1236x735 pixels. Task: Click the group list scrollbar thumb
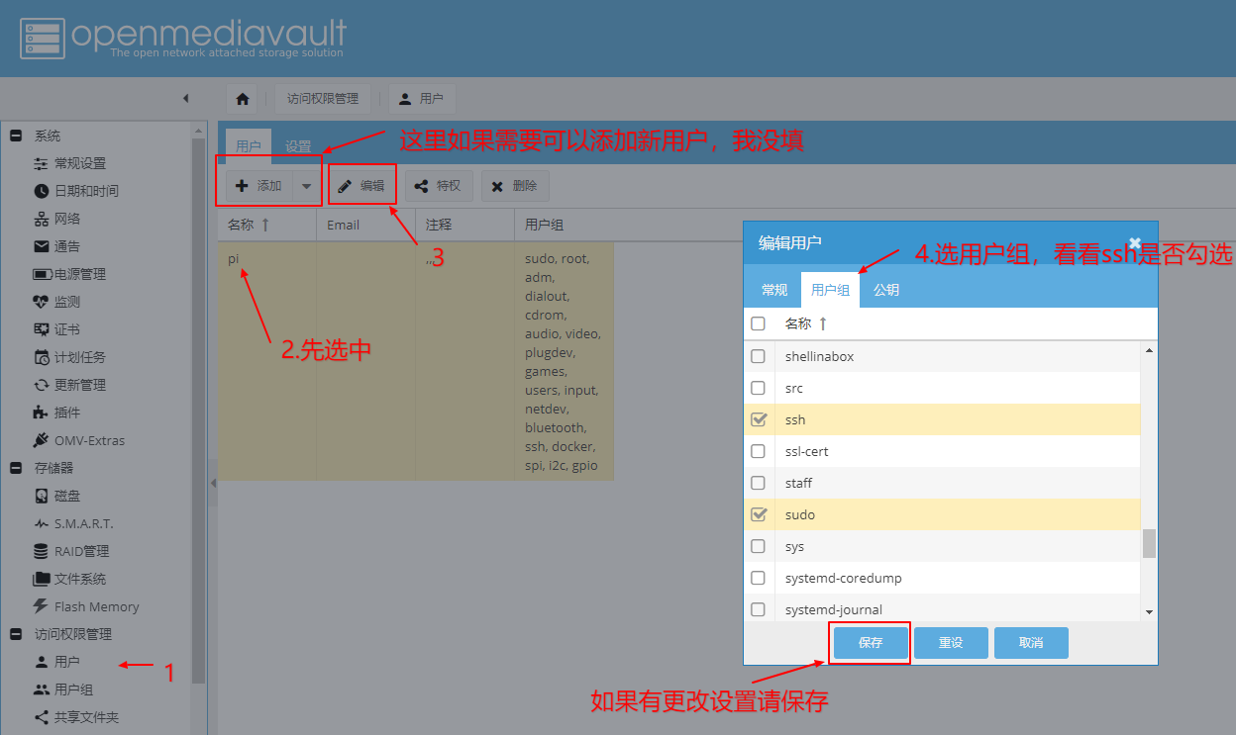1149,543
